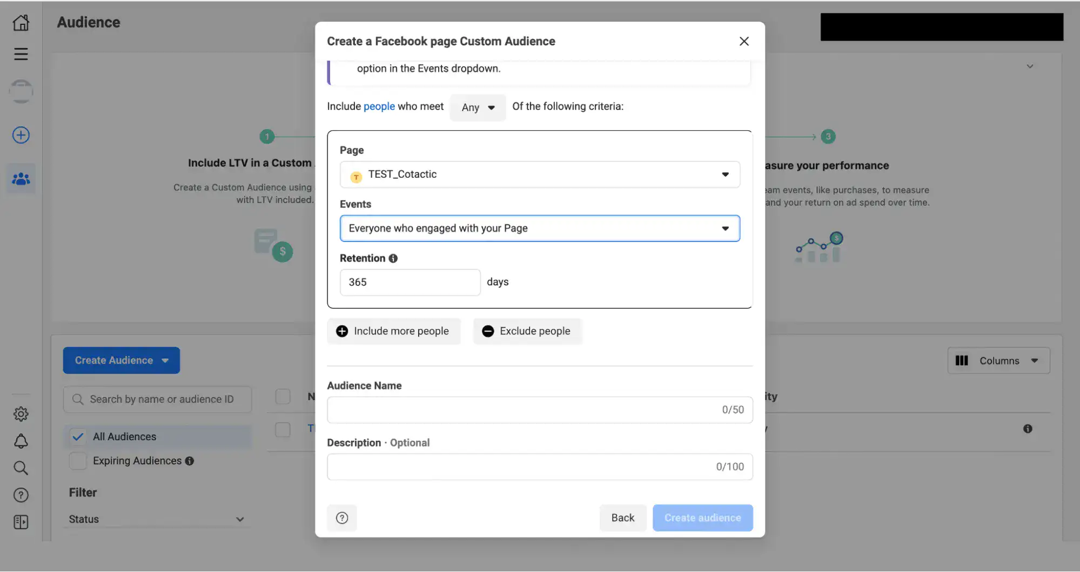Click the Home icon in sidebar
The height and width of the screenshot is (572, 1080).
21,23
